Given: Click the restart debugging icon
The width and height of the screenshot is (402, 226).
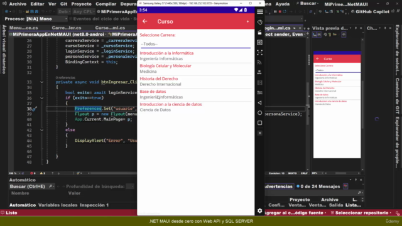Looking at the screenshot, I should [x=285, y=11].
